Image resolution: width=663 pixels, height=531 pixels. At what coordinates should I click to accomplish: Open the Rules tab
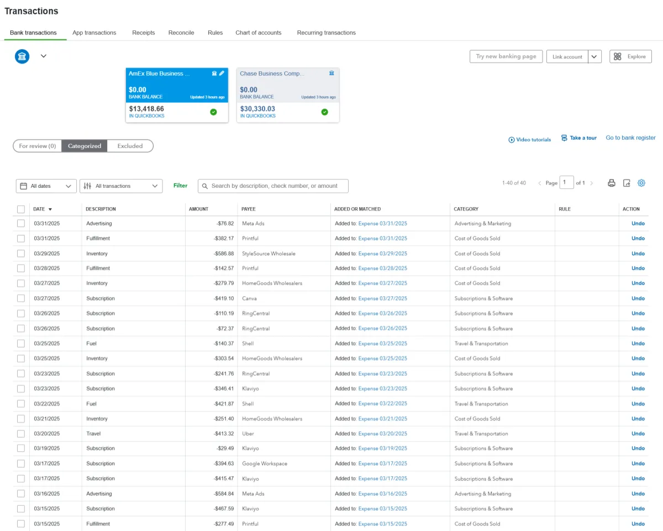coord(215,33)
